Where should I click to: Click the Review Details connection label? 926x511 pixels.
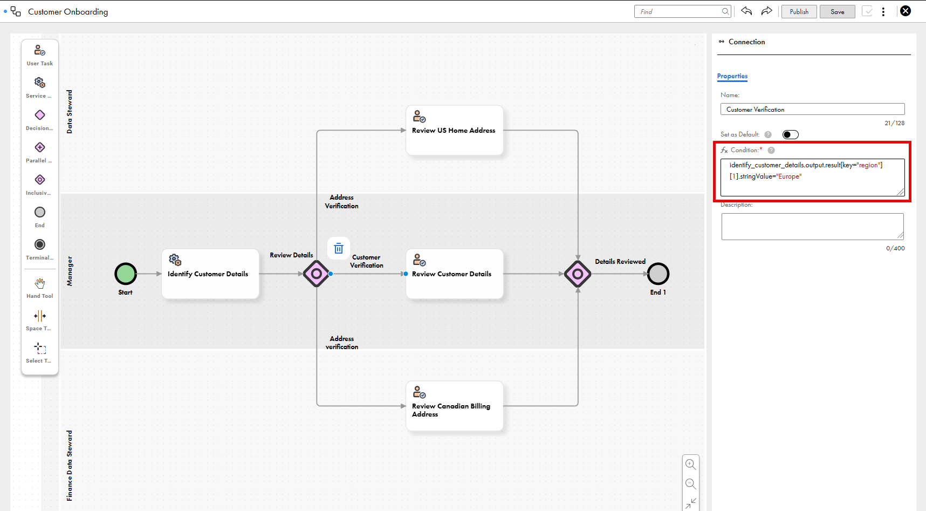coord(291,255)
